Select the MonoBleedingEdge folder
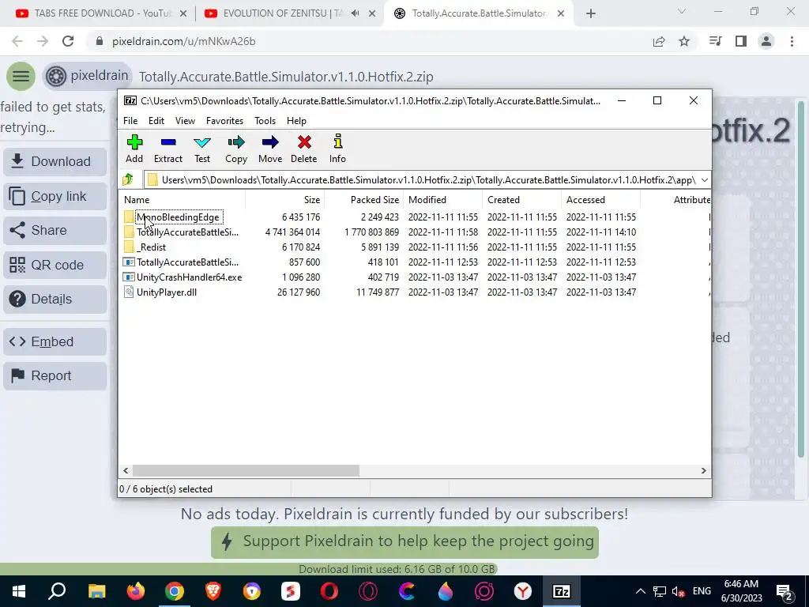Image resolution: width=809 pixels, height=607 pixels. pos(178,217)
